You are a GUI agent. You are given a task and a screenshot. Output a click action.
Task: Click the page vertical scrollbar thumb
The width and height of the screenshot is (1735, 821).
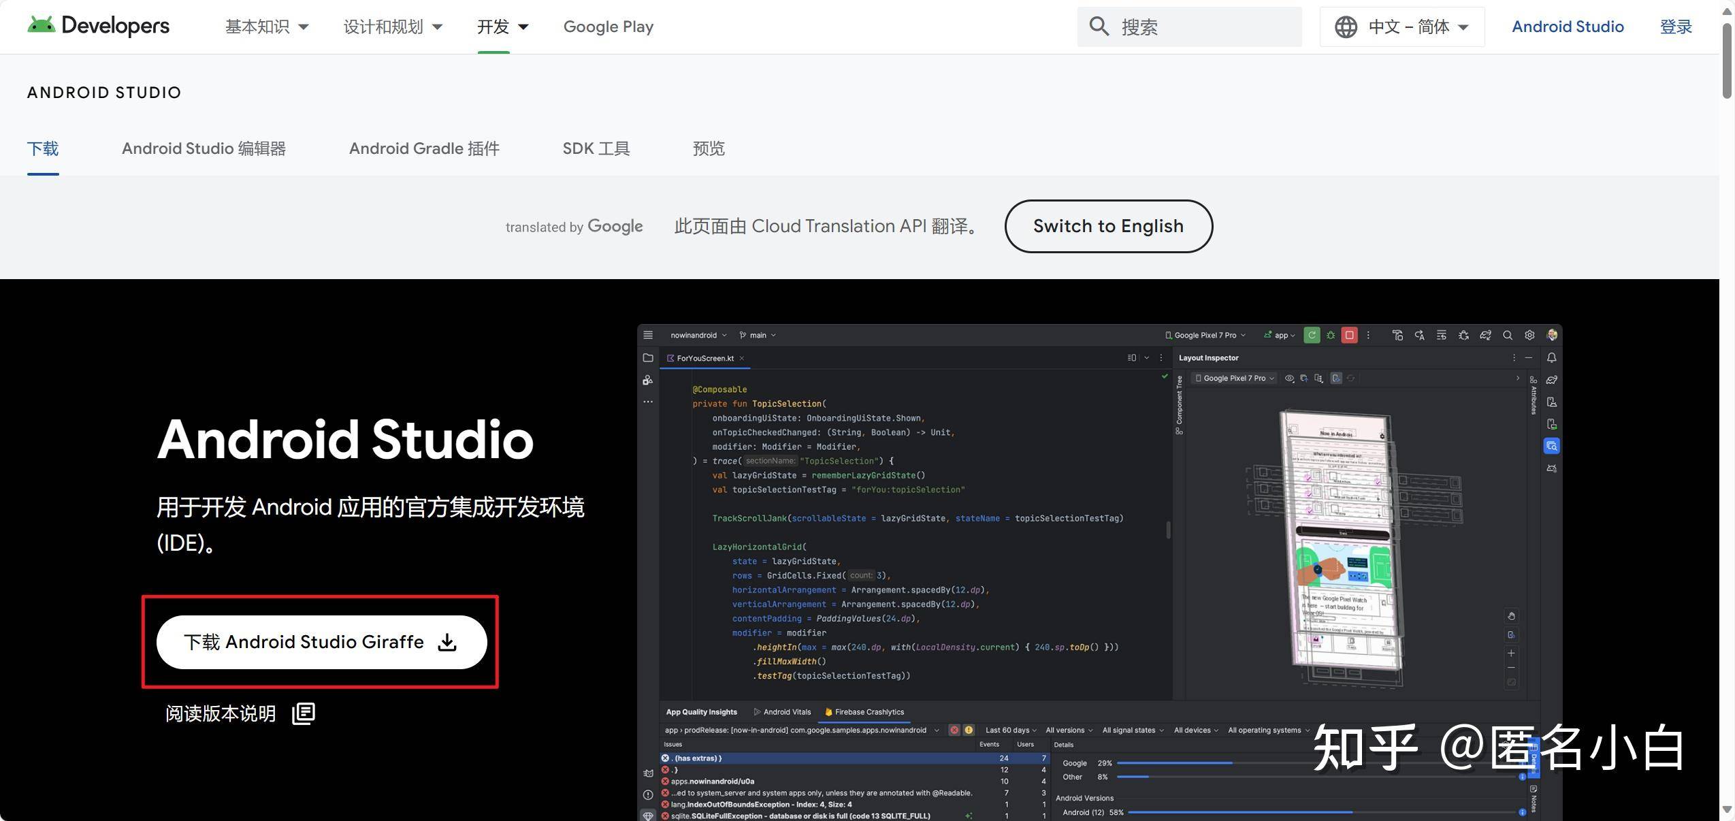click(x=1728, y=61)
